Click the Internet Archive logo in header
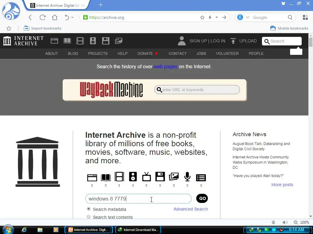The height and width of the screenshot is (234, 313). (x=23, y=41)
